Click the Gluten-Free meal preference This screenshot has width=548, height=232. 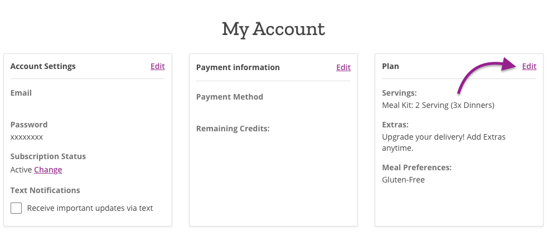(404, 180)
